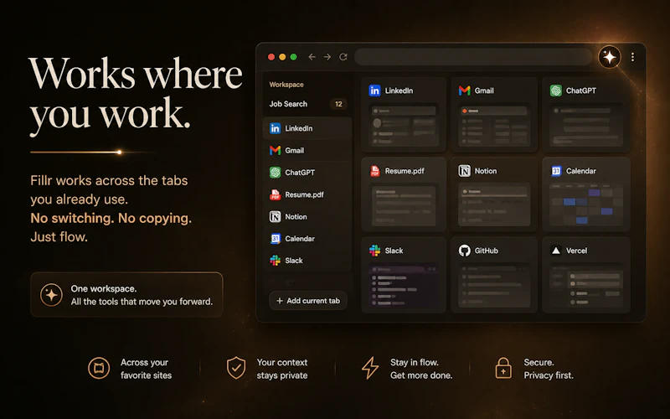This screenshot has width=670, height=419.
Task: Click Stay in flow. Get more done.
Action: 421,369
